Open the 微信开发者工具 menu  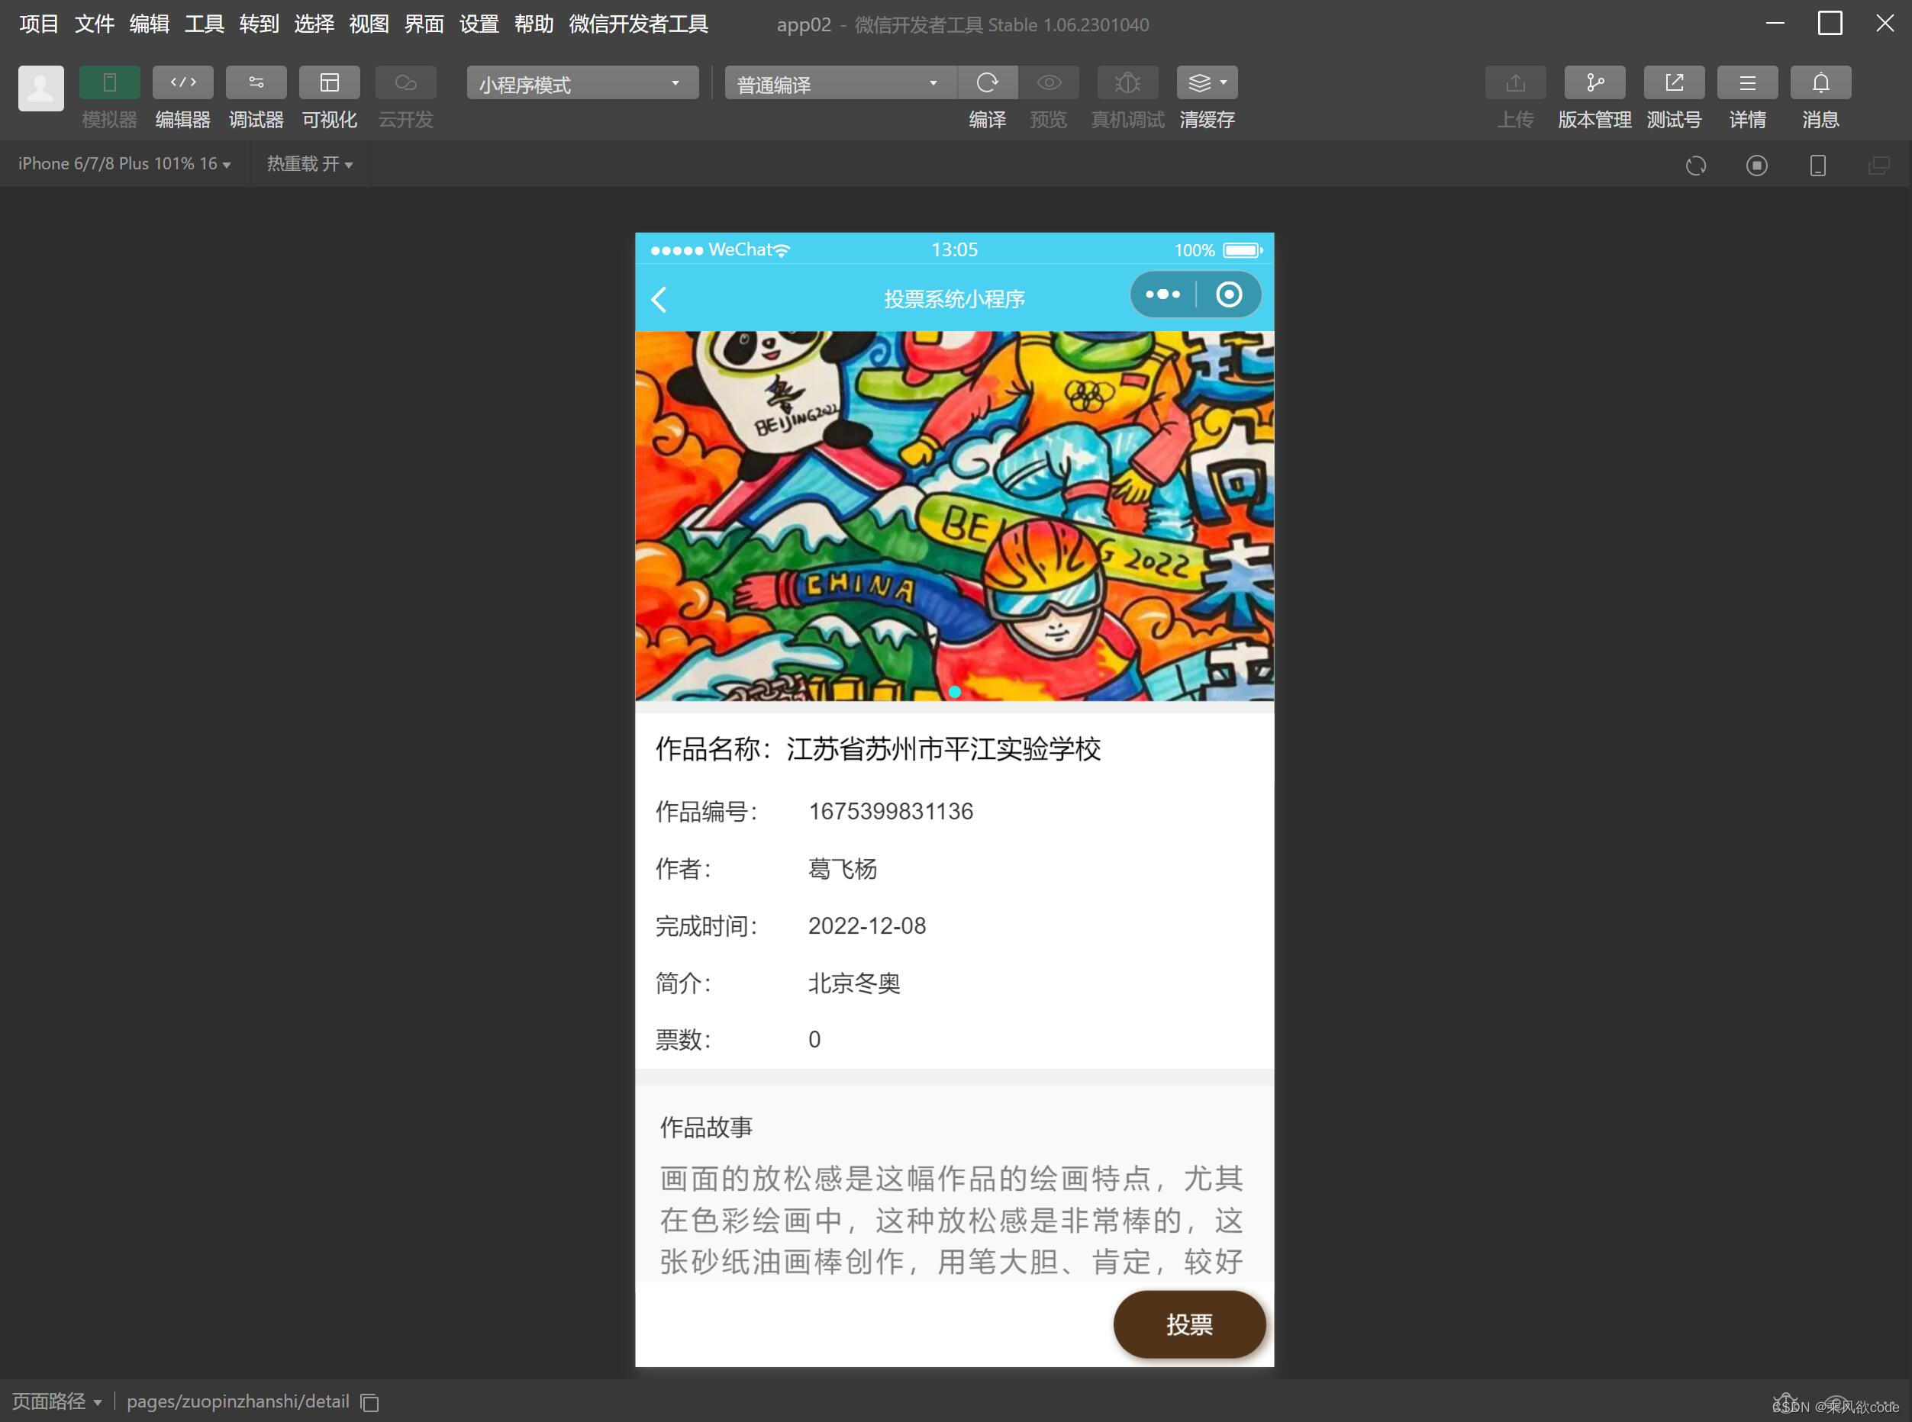(x=638, y=24)
